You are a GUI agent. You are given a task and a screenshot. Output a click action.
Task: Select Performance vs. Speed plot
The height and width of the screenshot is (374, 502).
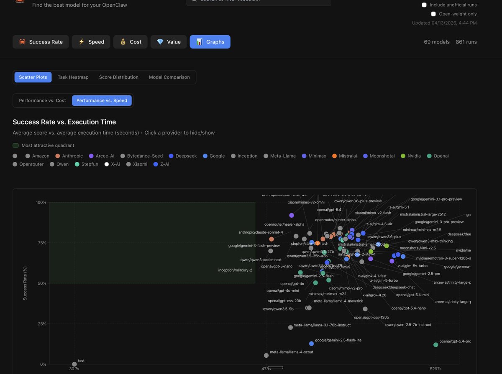tap(102, 101)
